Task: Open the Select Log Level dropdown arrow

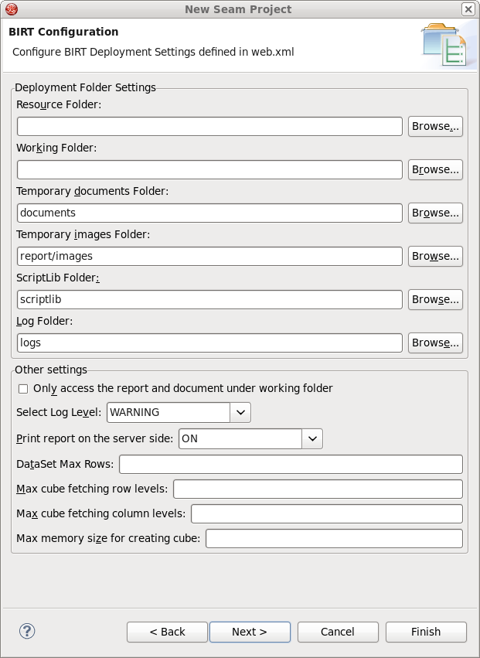Action: (240, 413)
